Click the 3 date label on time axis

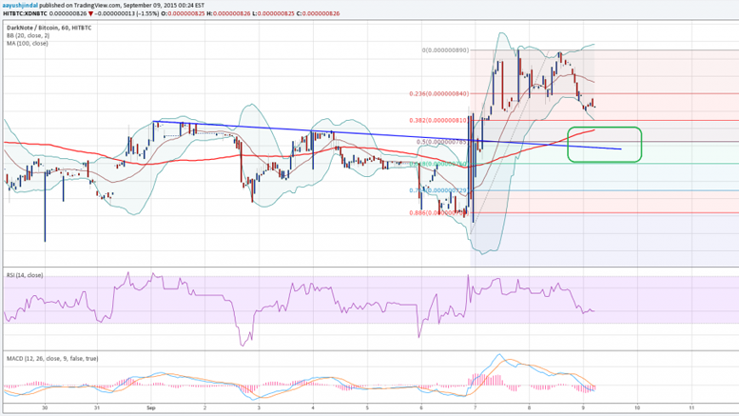click(x=259, y=407)
